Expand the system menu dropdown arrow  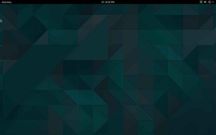pos(213,2)
